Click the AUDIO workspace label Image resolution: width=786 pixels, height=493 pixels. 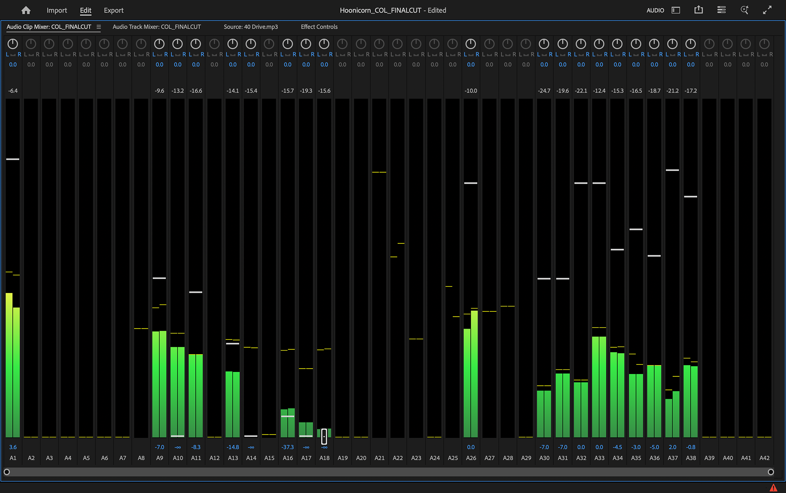(655, 10)
